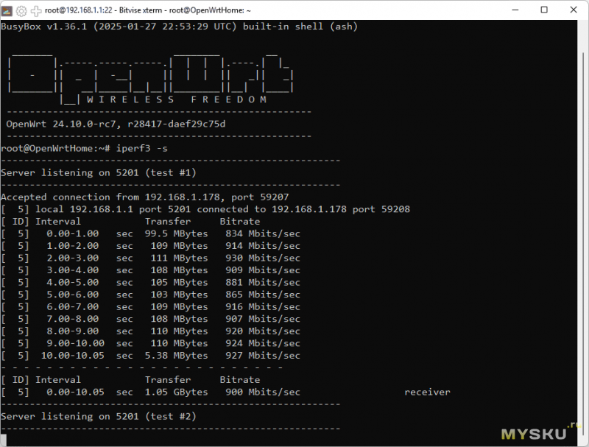This screenshot has height=447, width=589.
Task: Click 'Server listening on 5201 (test #1)' line
Action: 98,172
